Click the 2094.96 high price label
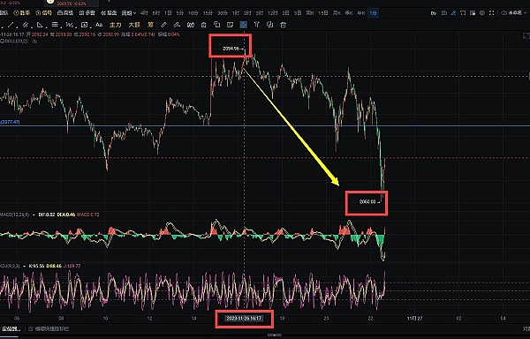The width and height of the screenshot is (530, 339). point(231,49)
